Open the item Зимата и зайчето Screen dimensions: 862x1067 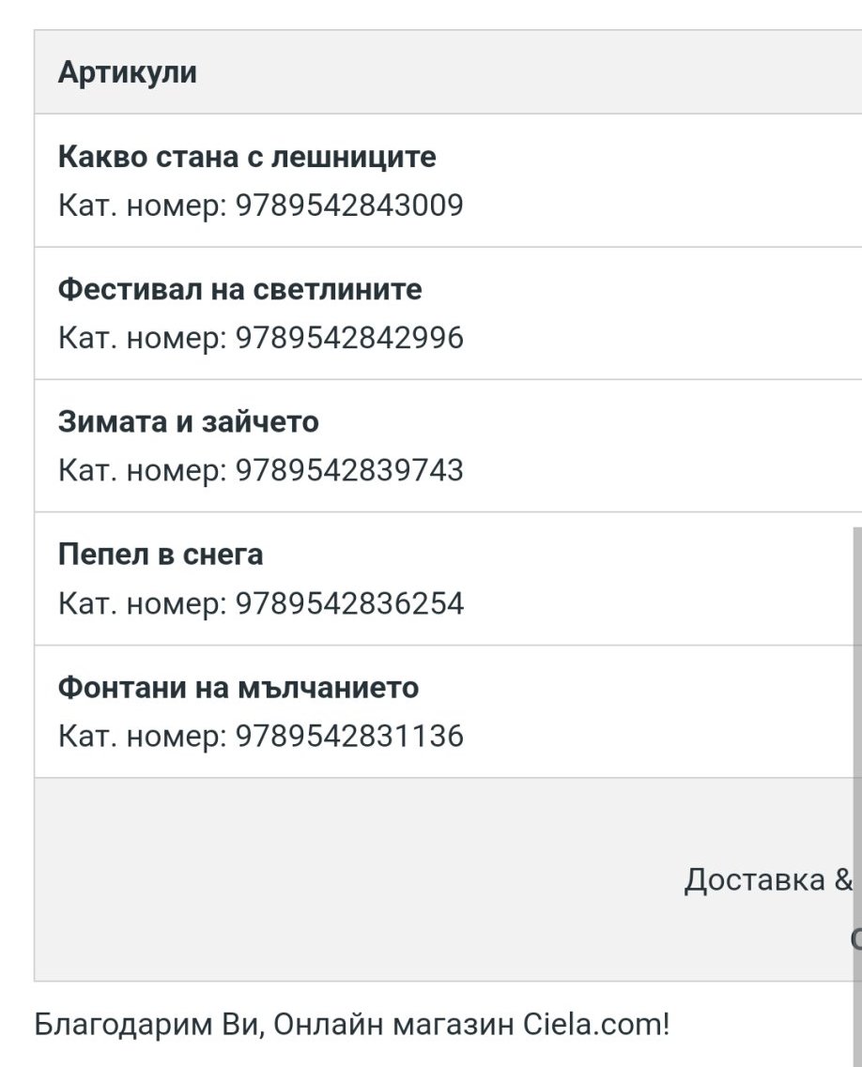[x=189, y=422]
